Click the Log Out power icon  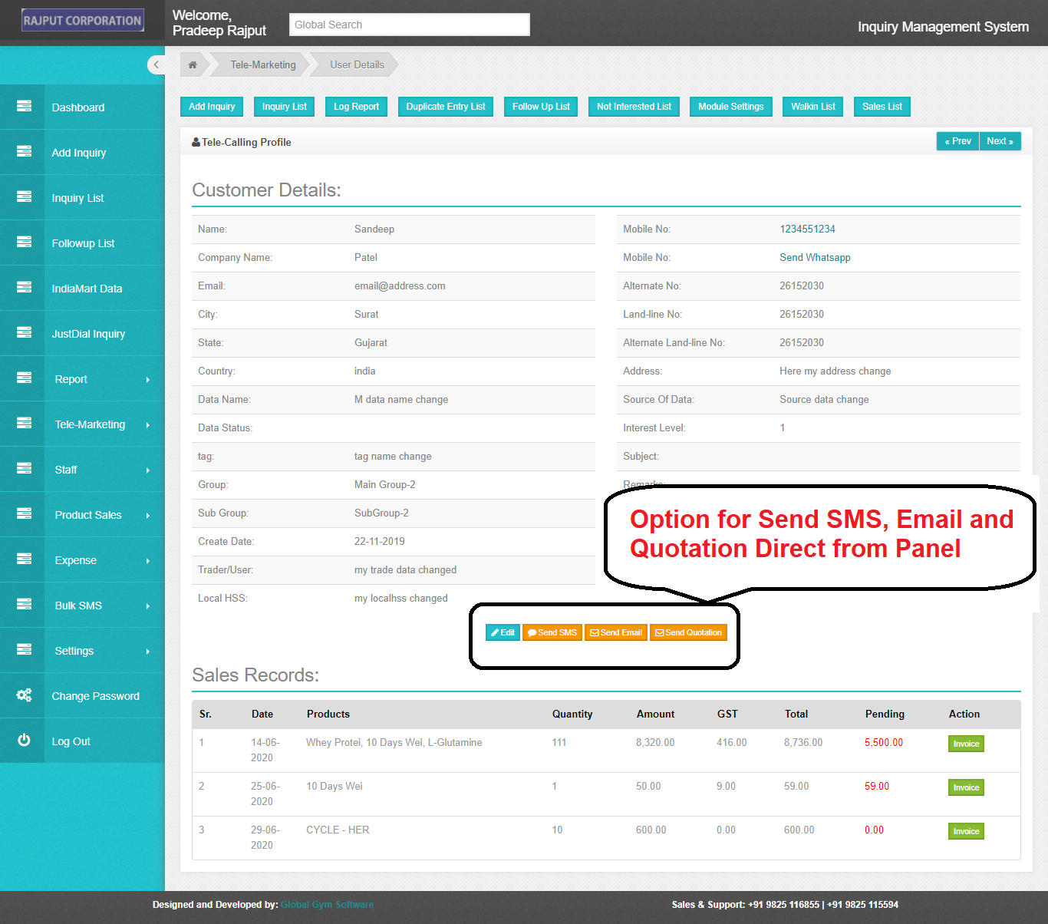point(22,741)
